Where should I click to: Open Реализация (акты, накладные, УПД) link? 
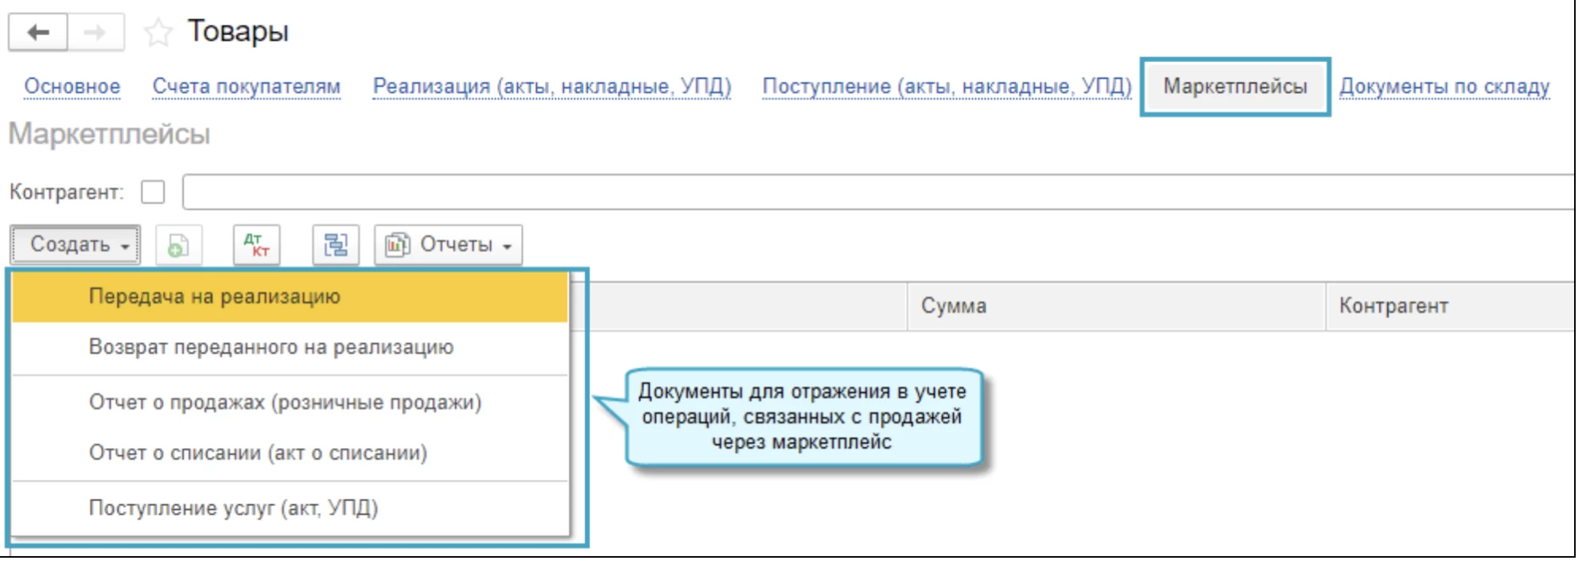552,86
